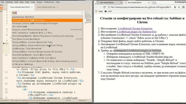Image resolution: width=186 pixels, height=104 pixels.
Task: Select Sort Lines (Case Sensitive)
Action: coord(47,39)
